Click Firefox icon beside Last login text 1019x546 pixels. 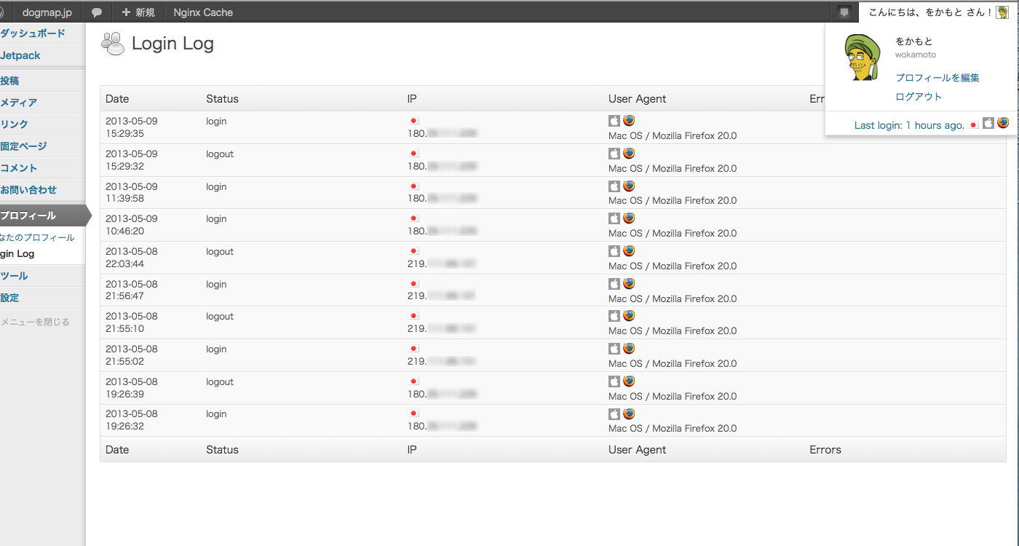pyautogui.click(x=1003, y=123)
